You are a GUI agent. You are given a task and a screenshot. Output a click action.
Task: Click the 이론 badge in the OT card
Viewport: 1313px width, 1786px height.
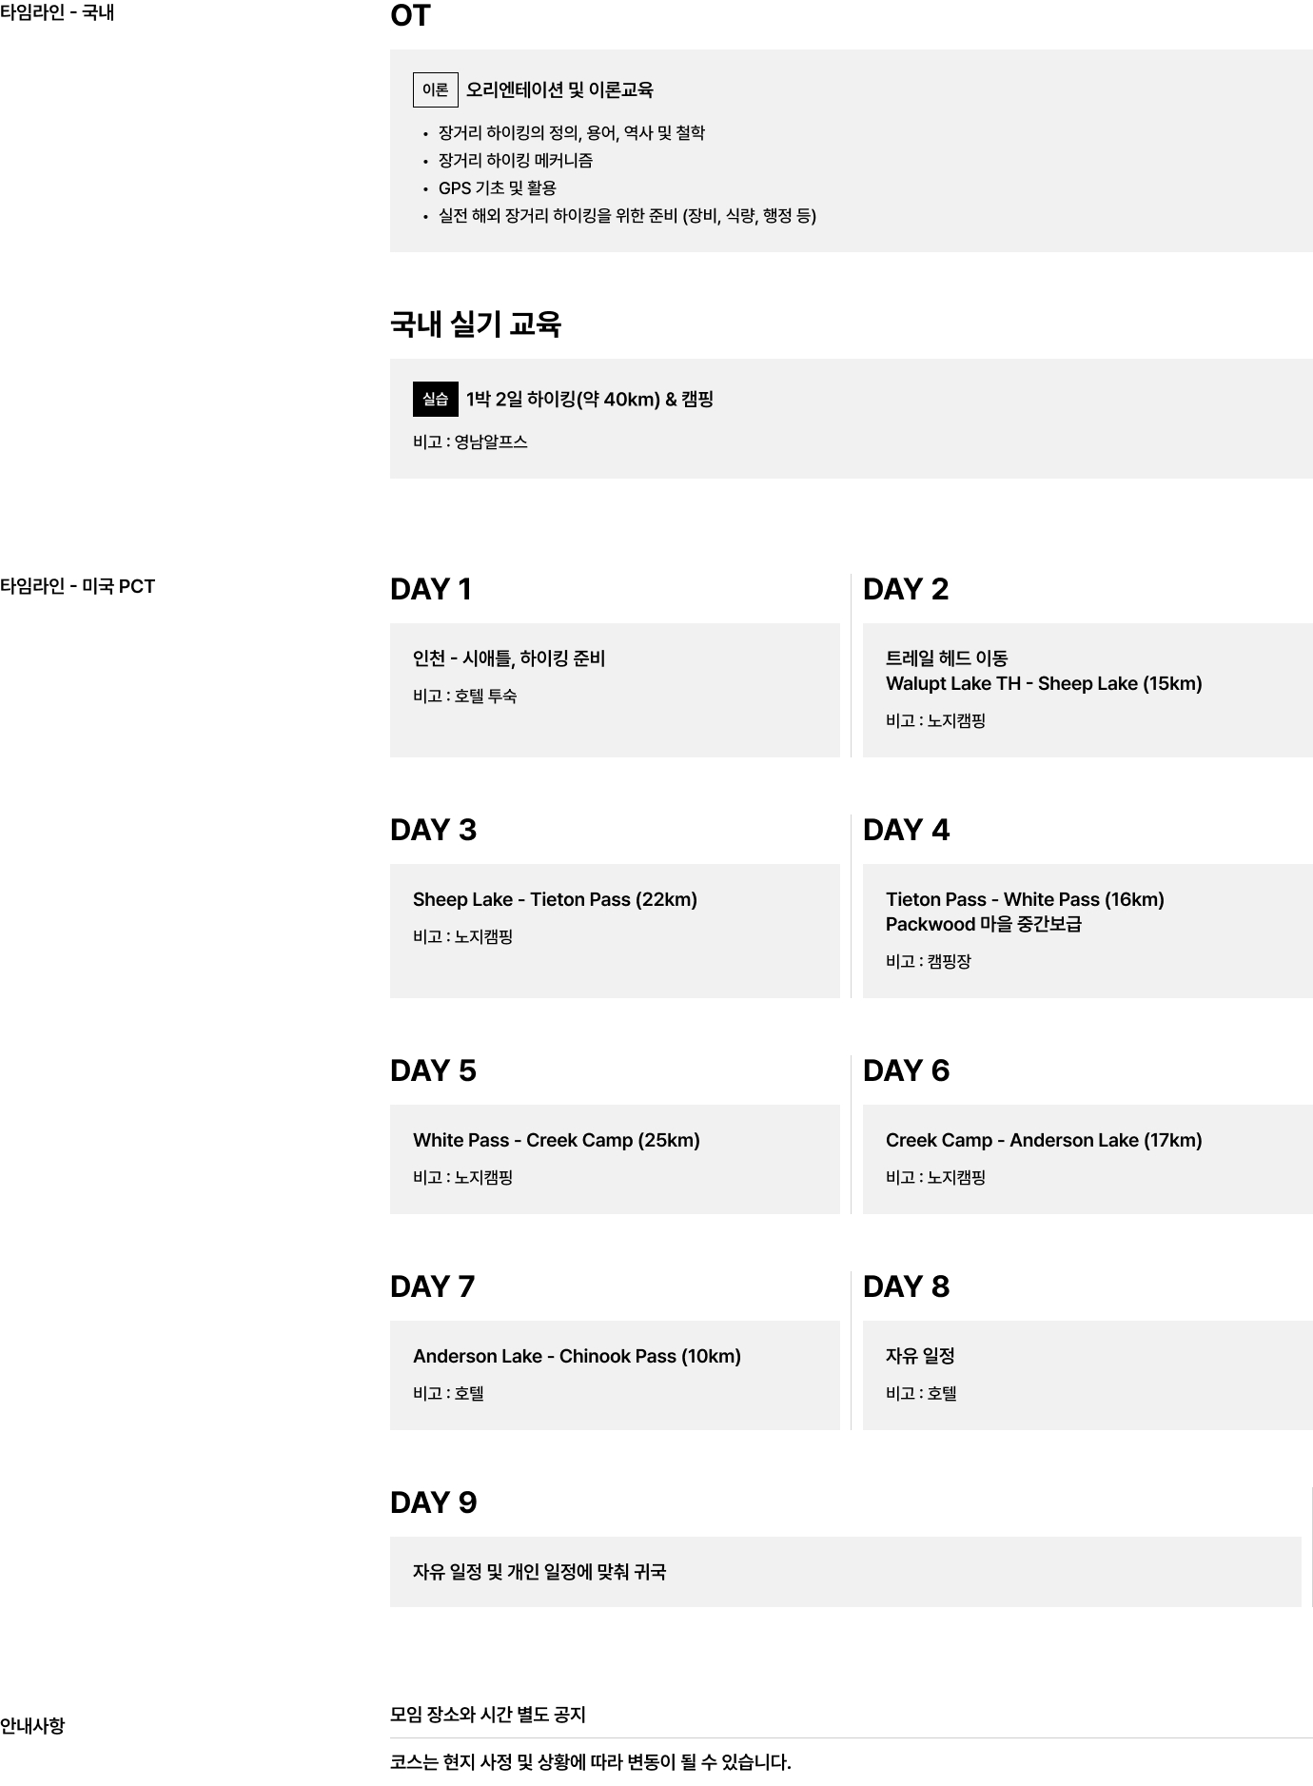pyautogui.click(x=435, y=89)
